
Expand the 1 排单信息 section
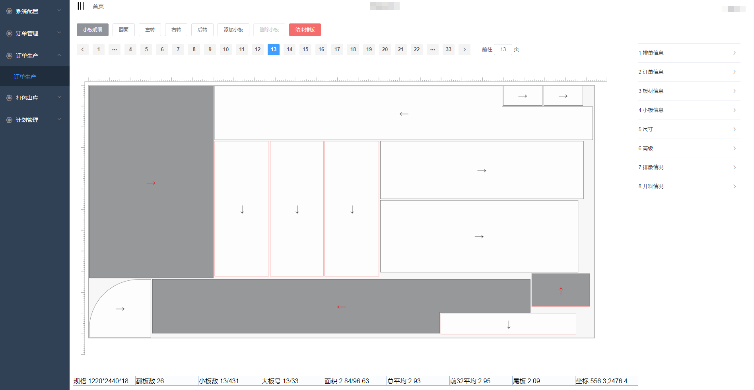coord(689,53)
